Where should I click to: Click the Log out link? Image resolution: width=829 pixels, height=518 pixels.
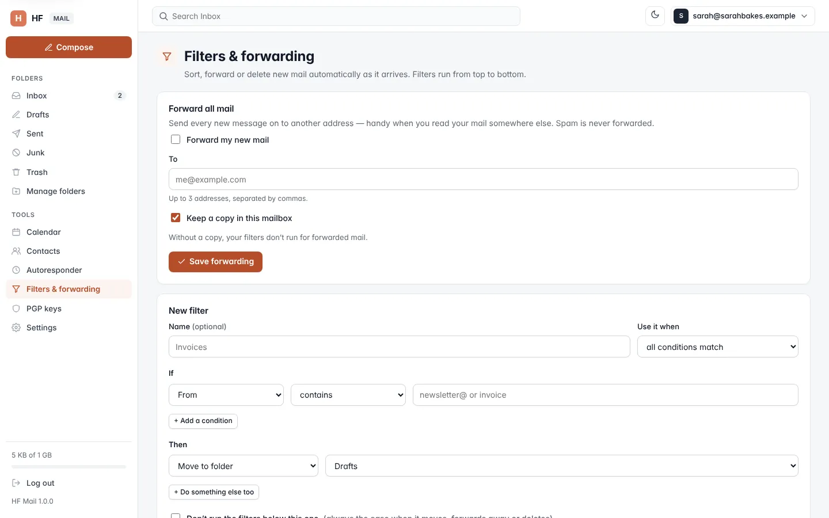click(x=69, y=483)
